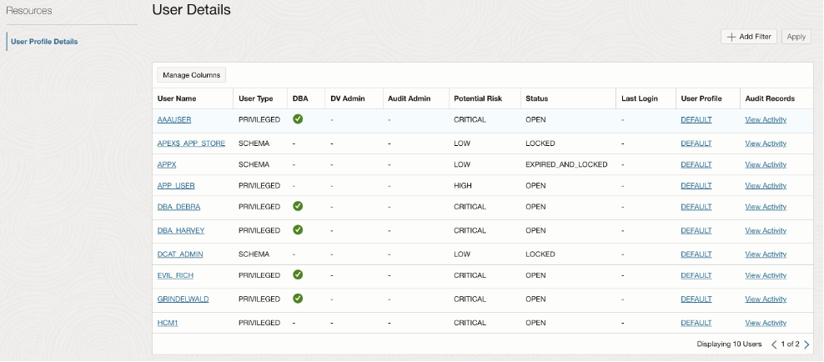Viewport: 824px width, 362px height.
Task: View Activity for DBA_DEBRA
Action: pyautogui.click(x=766, y=207)
